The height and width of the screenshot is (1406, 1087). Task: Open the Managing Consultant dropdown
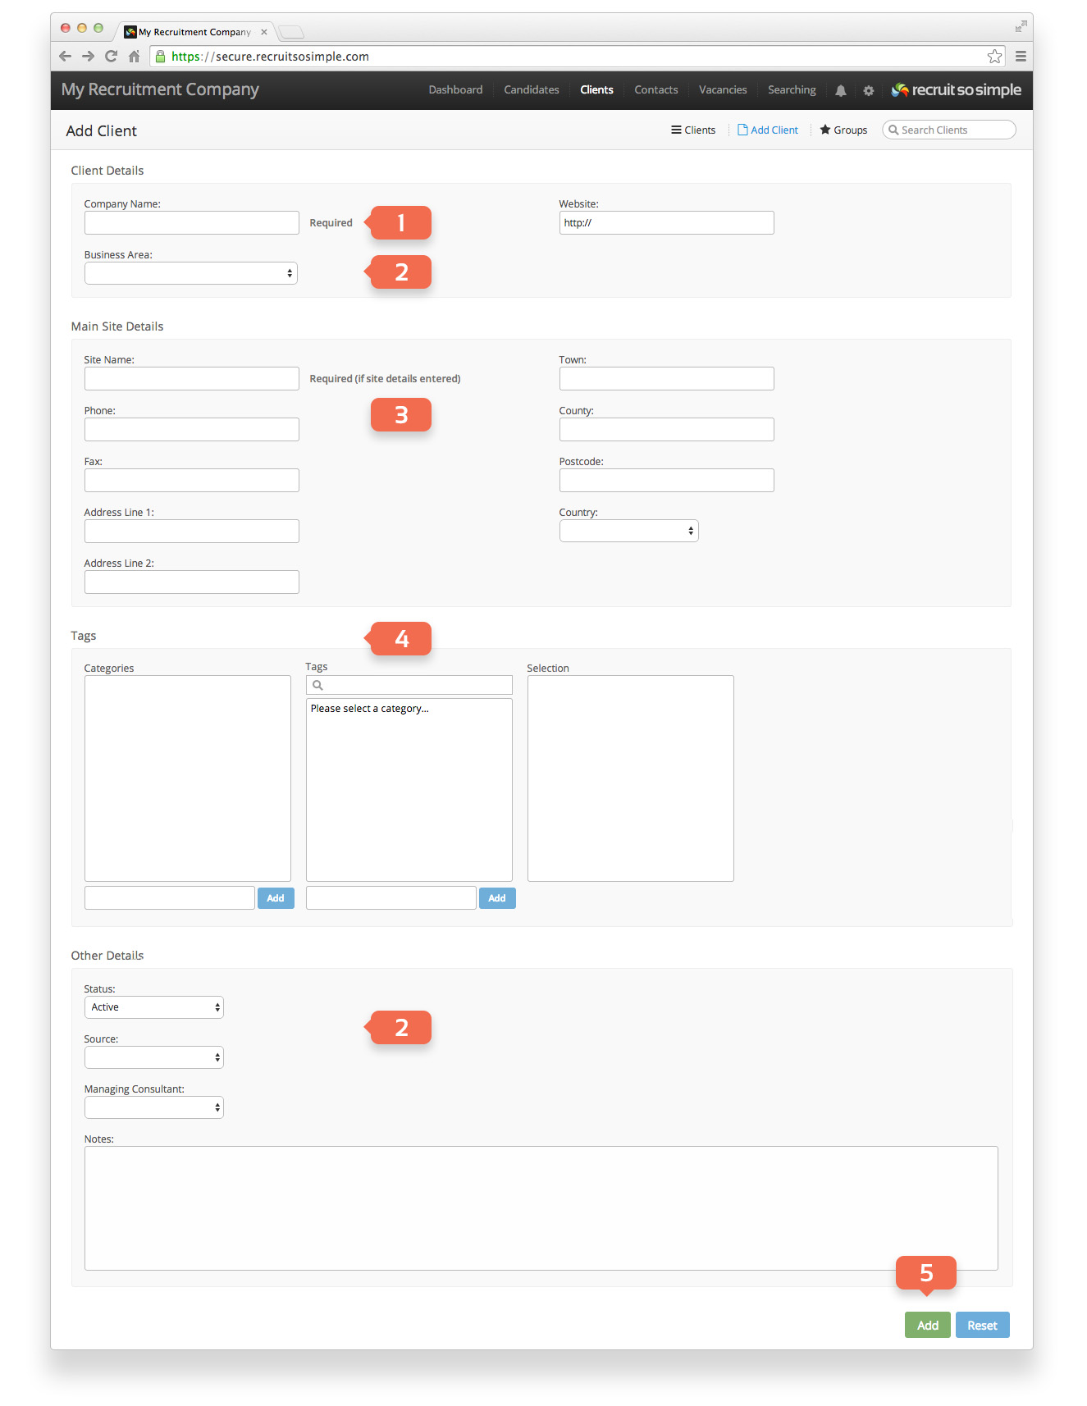(x=154, y=1107)
